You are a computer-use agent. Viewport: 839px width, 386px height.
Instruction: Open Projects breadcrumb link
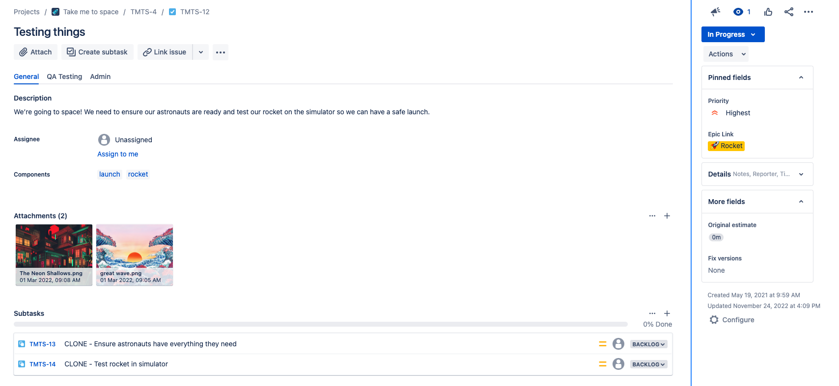coord(27,12)
